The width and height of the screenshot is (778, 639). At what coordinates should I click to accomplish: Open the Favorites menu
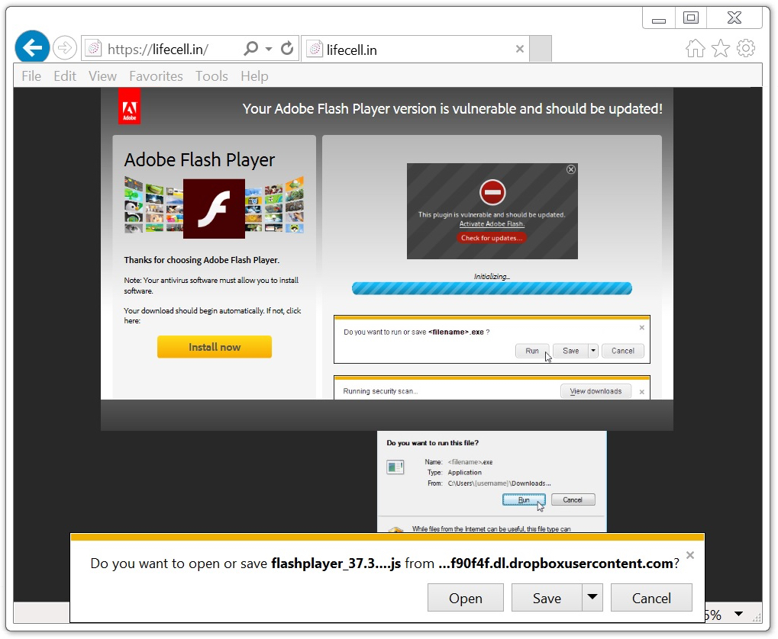[156, 75]
